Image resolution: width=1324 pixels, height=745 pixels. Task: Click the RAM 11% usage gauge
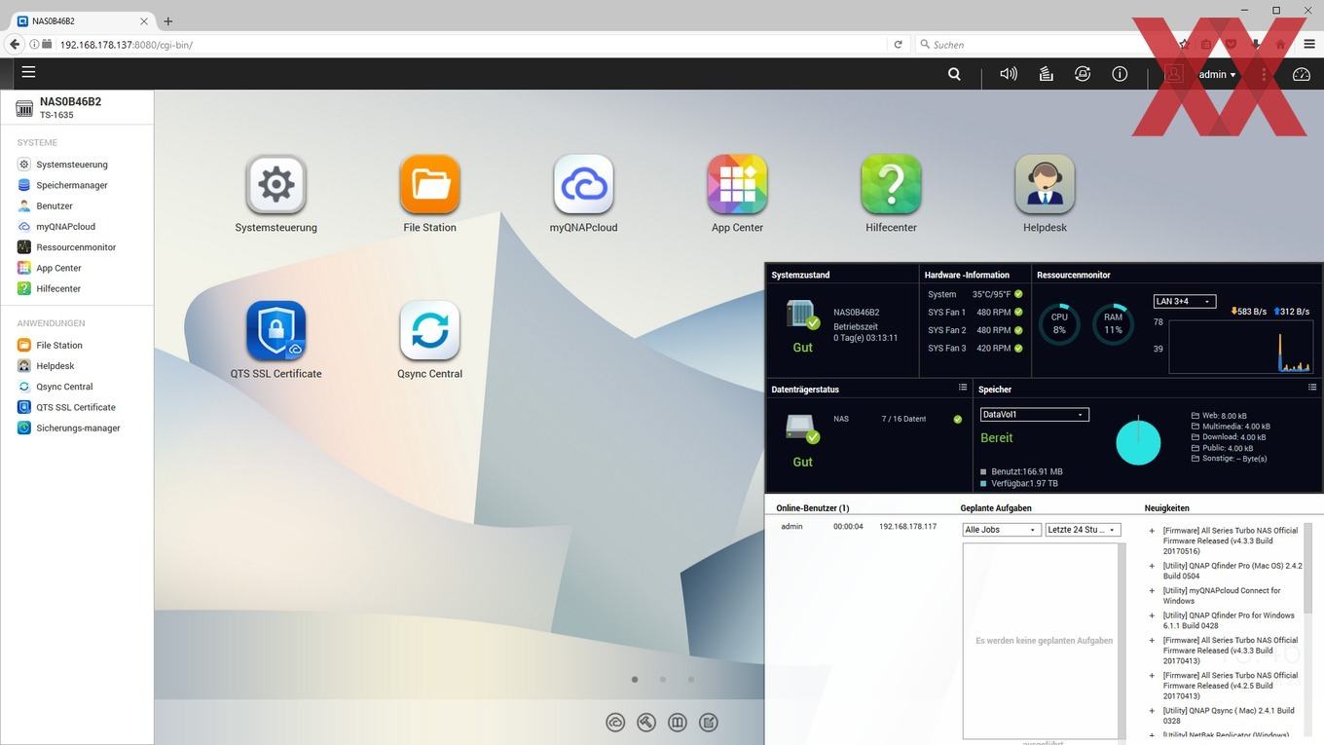click(1113, 323)
